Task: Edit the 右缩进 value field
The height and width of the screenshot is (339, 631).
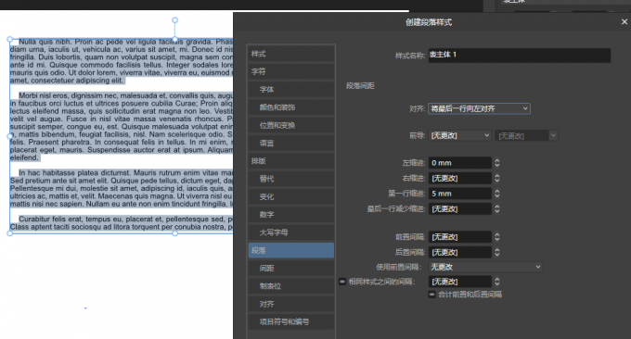Action: (459, 178)
